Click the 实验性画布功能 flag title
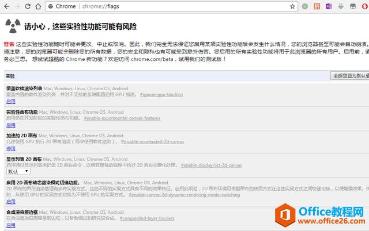The image size is (369, 231). click(22, 112)
